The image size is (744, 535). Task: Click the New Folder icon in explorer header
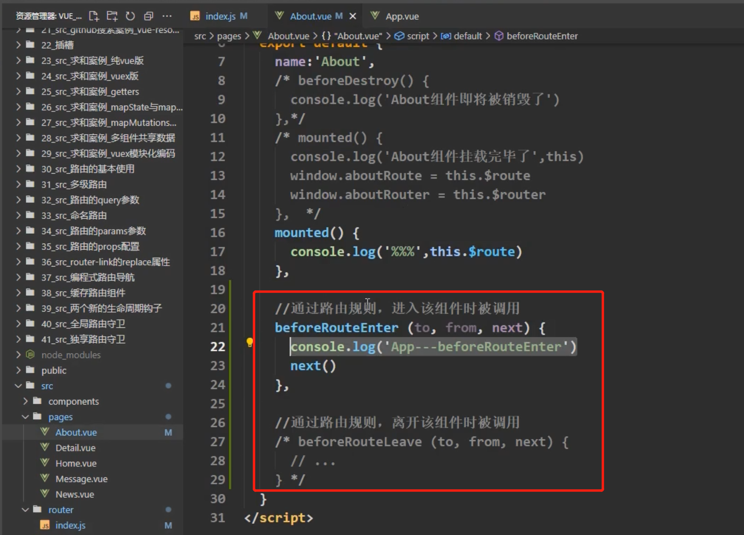(112, 16)
